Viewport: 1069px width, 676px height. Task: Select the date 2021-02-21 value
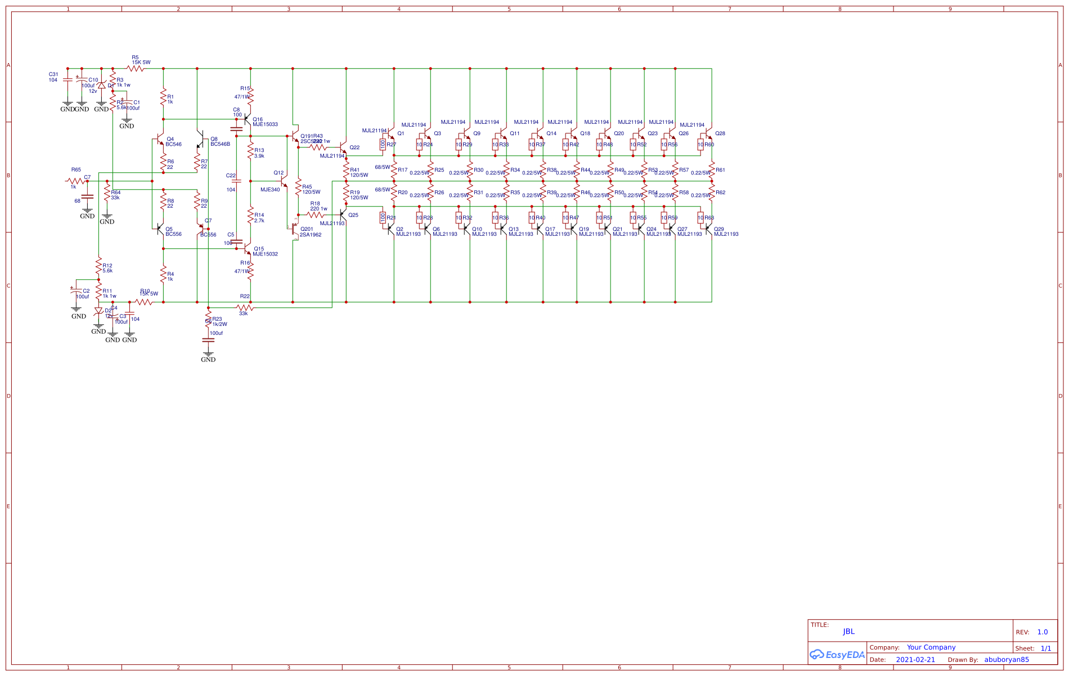pos(915,659)
